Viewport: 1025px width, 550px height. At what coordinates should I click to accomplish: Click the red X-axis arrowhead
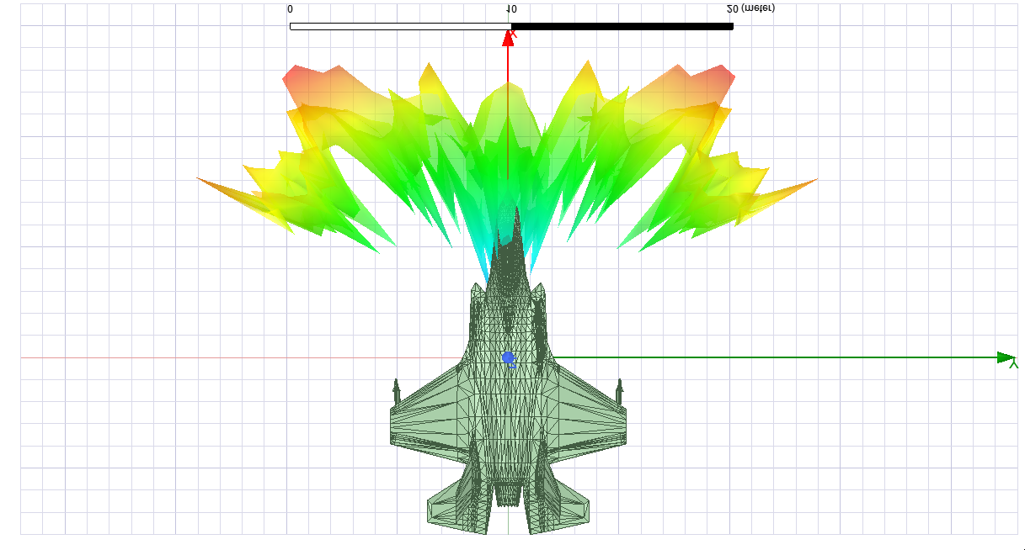[x=508, y=38]
